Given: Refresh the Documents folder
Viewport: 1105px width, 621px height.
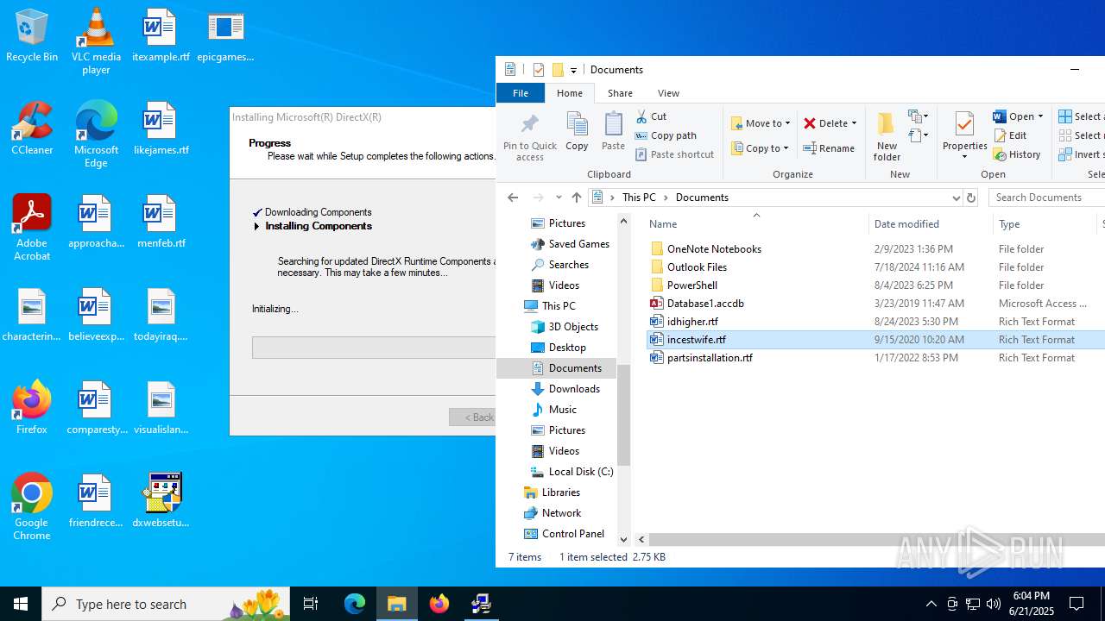Looking at the screenshot, I should point(971,198).
